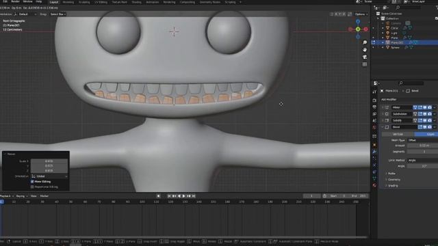Collapse the Collection tree in outliner
The height and width of the screenshot is (246, 438).
pos(378,18)
